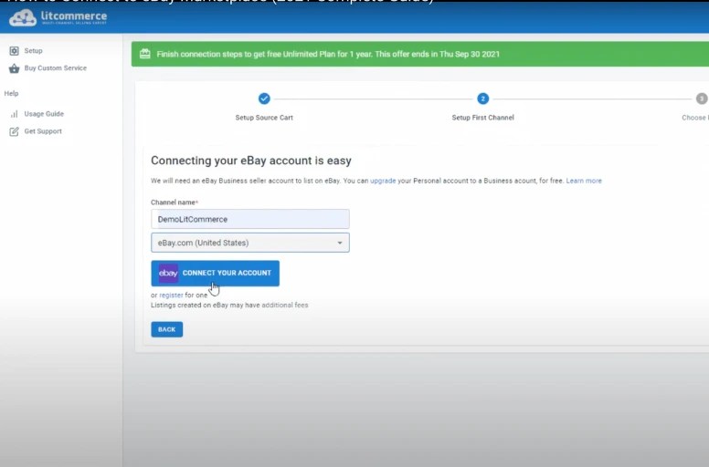Click the Setup gear icon in sidebar

pos(14,50)
